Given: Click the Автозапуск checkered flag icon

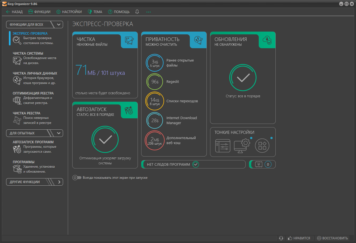Looking at the screenshot, I should coord(129,110).
